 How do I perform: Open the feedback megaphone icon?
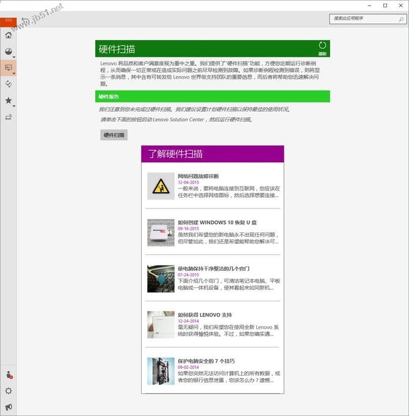click(x=9, y=407)
